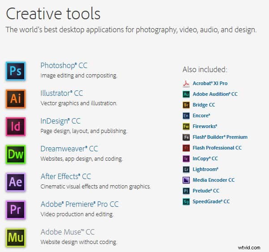Click 'Website design without coding.' text
Screen dimensions: 269x252
(x=79, y=242)
